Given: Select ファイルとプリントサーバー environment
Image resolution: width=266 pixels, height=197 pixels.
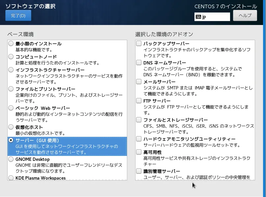Looking at the screenshot, I should click(11, 89).
